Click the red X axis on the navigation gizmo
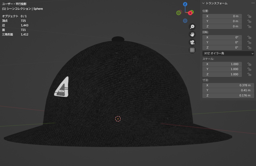This screenshot has height=166, width=256. point(190,13)
